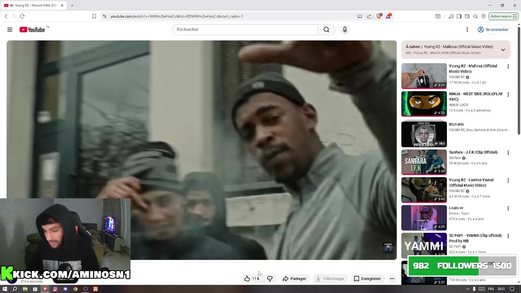Open Leo AI sparkle icon
Viewport: 521px width, 293px height.
[x=475, y=16]
